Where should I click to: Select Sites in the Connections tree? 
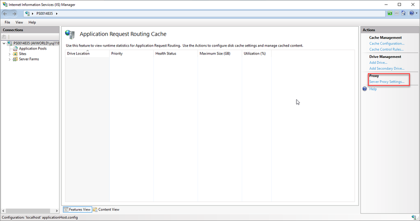[x=23, y=54]
